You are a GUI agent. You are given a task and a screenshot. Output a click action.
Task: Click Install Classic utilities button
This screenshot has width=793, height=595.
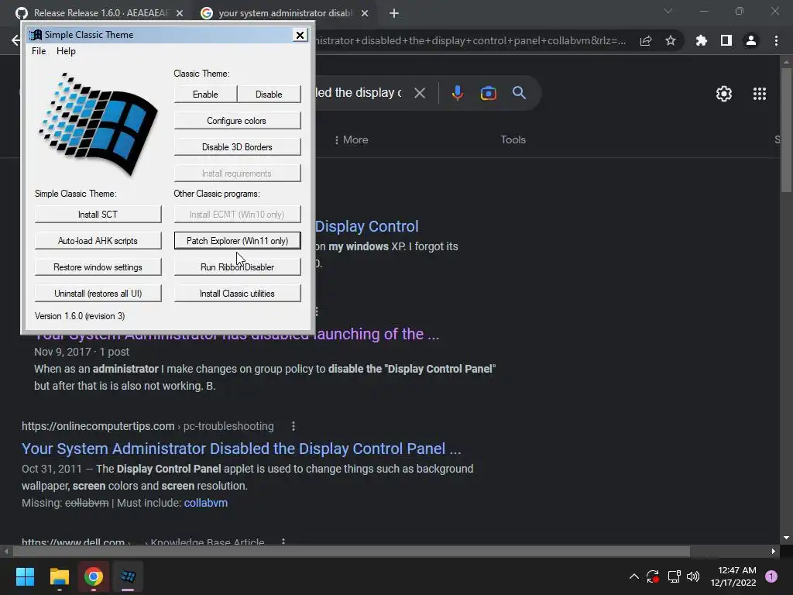coord(237,293)
